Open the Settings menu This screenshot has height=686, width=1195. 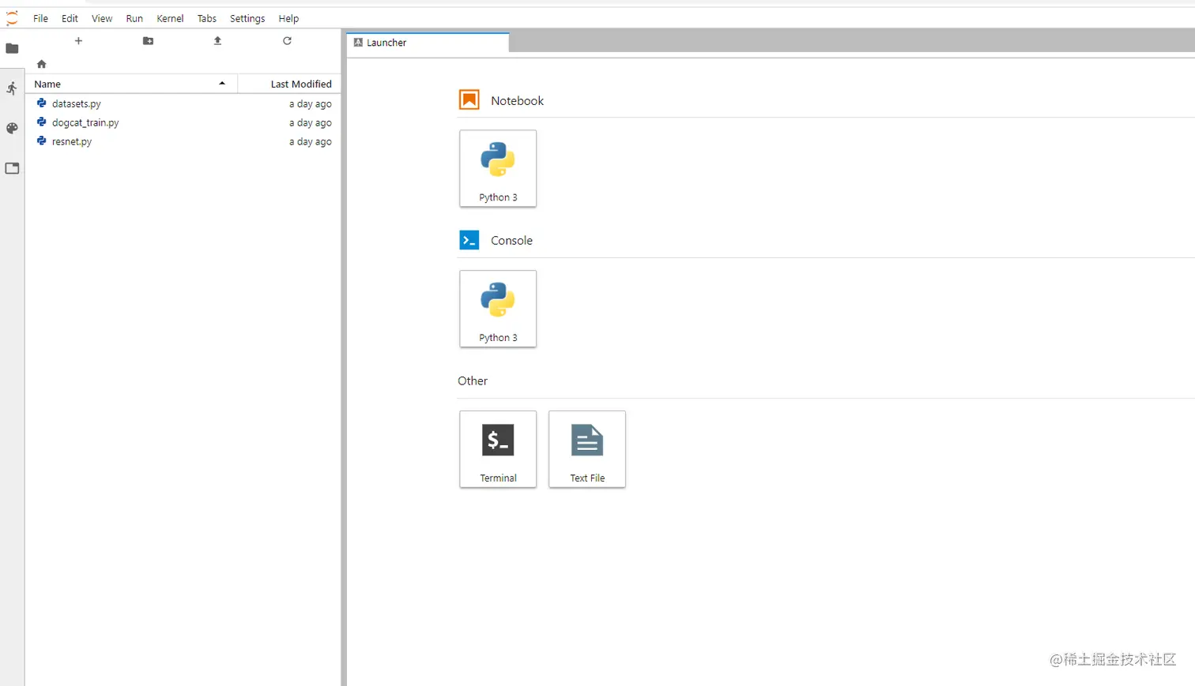247,18
